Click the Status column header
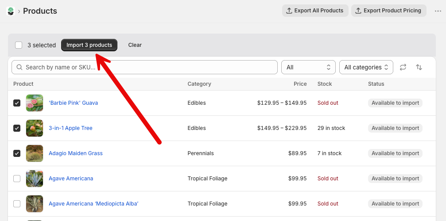Screen dimensions: 446x221 point(376,84)
